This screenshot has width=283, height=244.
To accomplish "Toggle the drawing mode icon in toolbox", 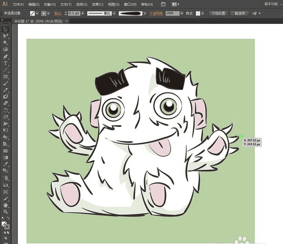I will coord(5,238).
